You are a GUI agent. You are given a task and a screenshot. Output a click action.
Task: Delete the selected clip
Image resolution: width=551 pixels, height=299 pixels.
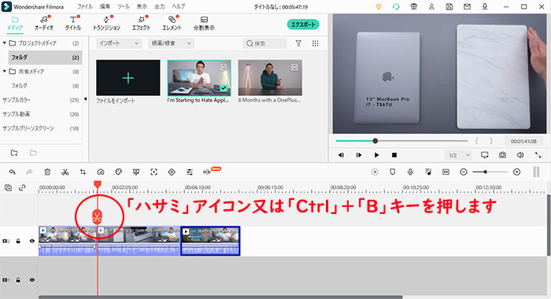(47, 172)
